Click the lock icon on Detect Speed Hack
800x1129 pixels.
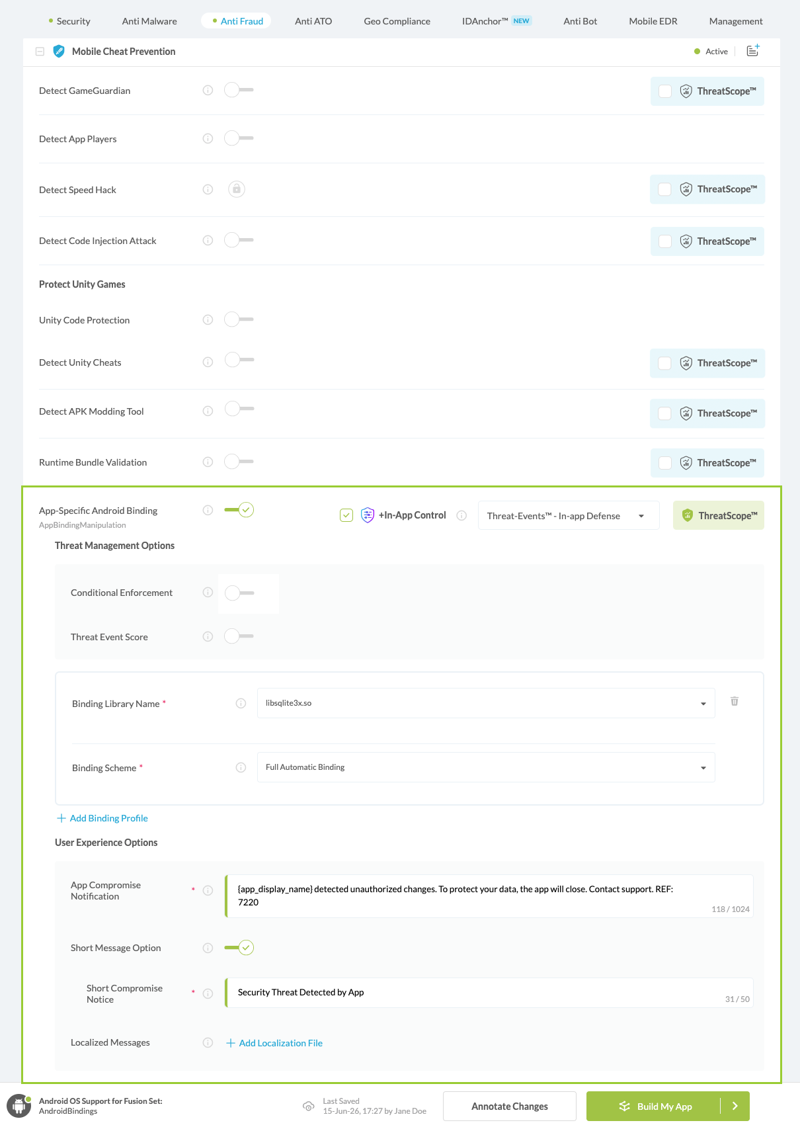click(237, 189)
